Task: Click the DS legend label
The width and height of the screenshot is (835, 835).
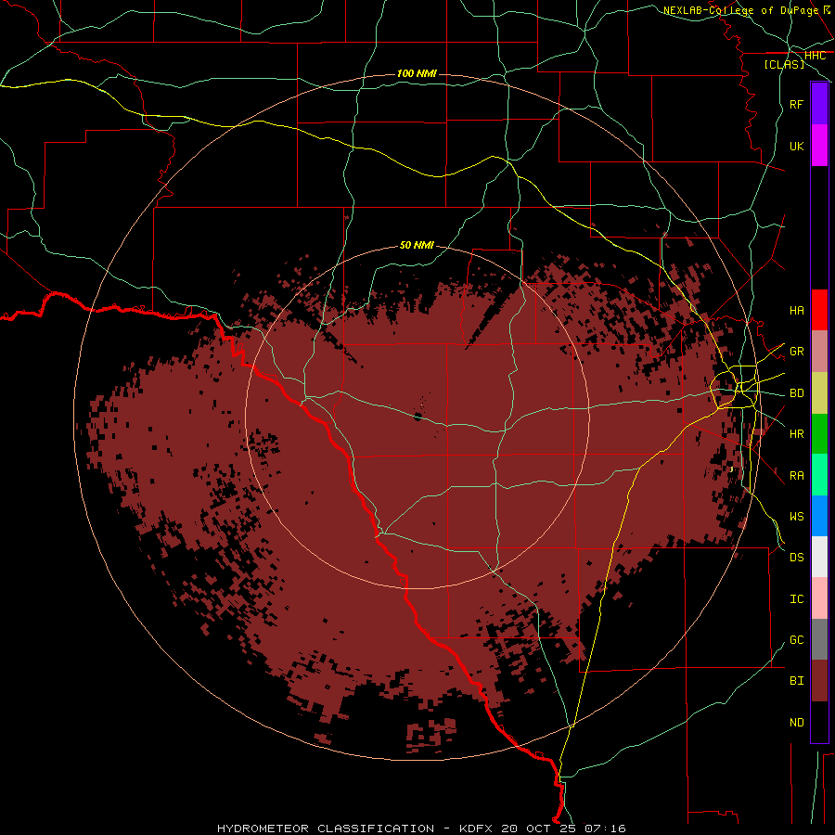Action: (796, 558)
